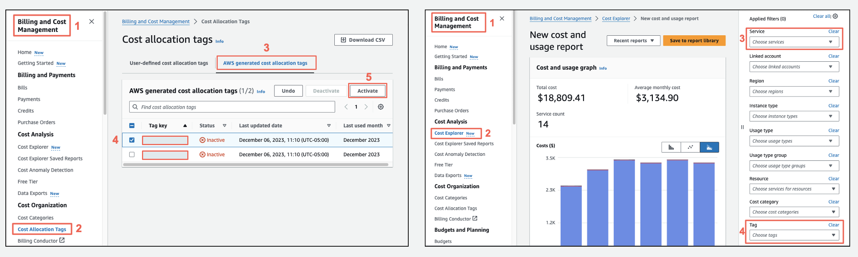Expand the Recent reports dropdown button
This screenshot has width=858, height=257.
tap(633, 41)
